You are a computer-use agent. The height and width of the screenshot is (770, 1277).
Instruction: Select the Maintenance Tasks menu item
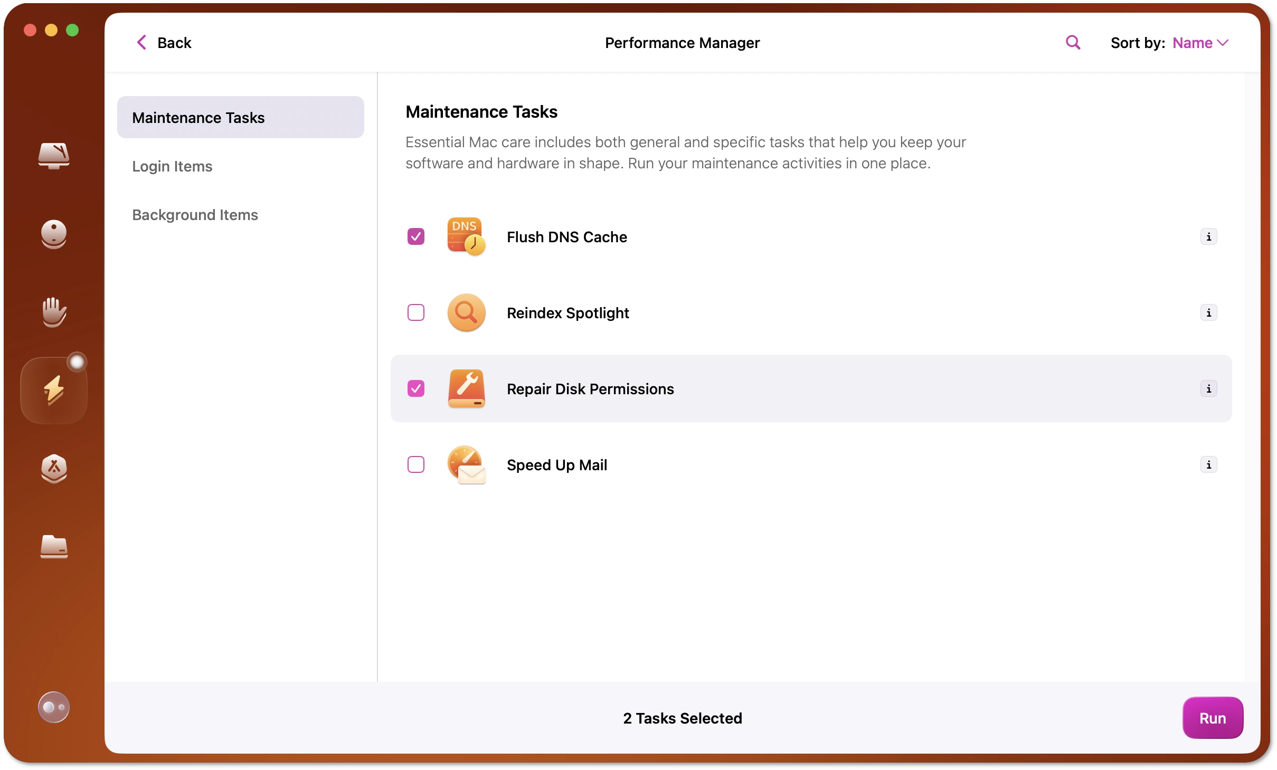pos(240,117)
